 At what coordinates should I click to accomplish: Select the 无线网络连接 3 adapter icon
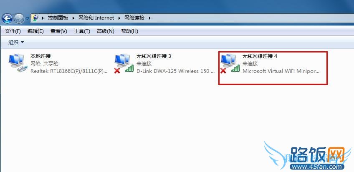124,63
